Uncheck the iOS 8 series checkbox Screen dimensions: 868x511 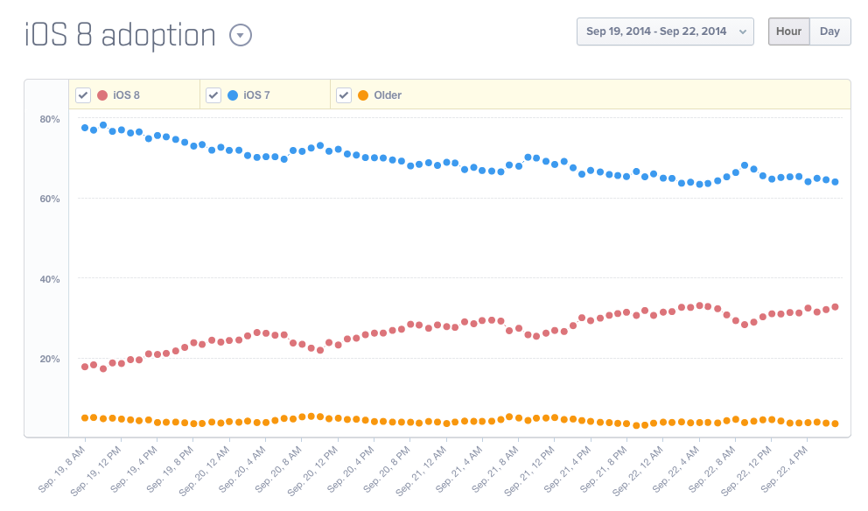(83, 95)
